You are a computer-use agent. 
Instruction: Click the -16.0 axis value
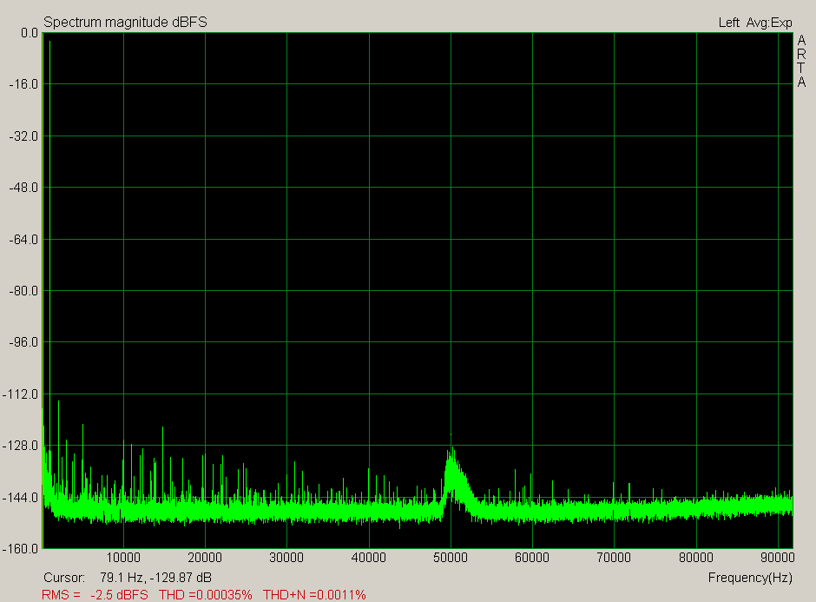[x=24, y=84]
